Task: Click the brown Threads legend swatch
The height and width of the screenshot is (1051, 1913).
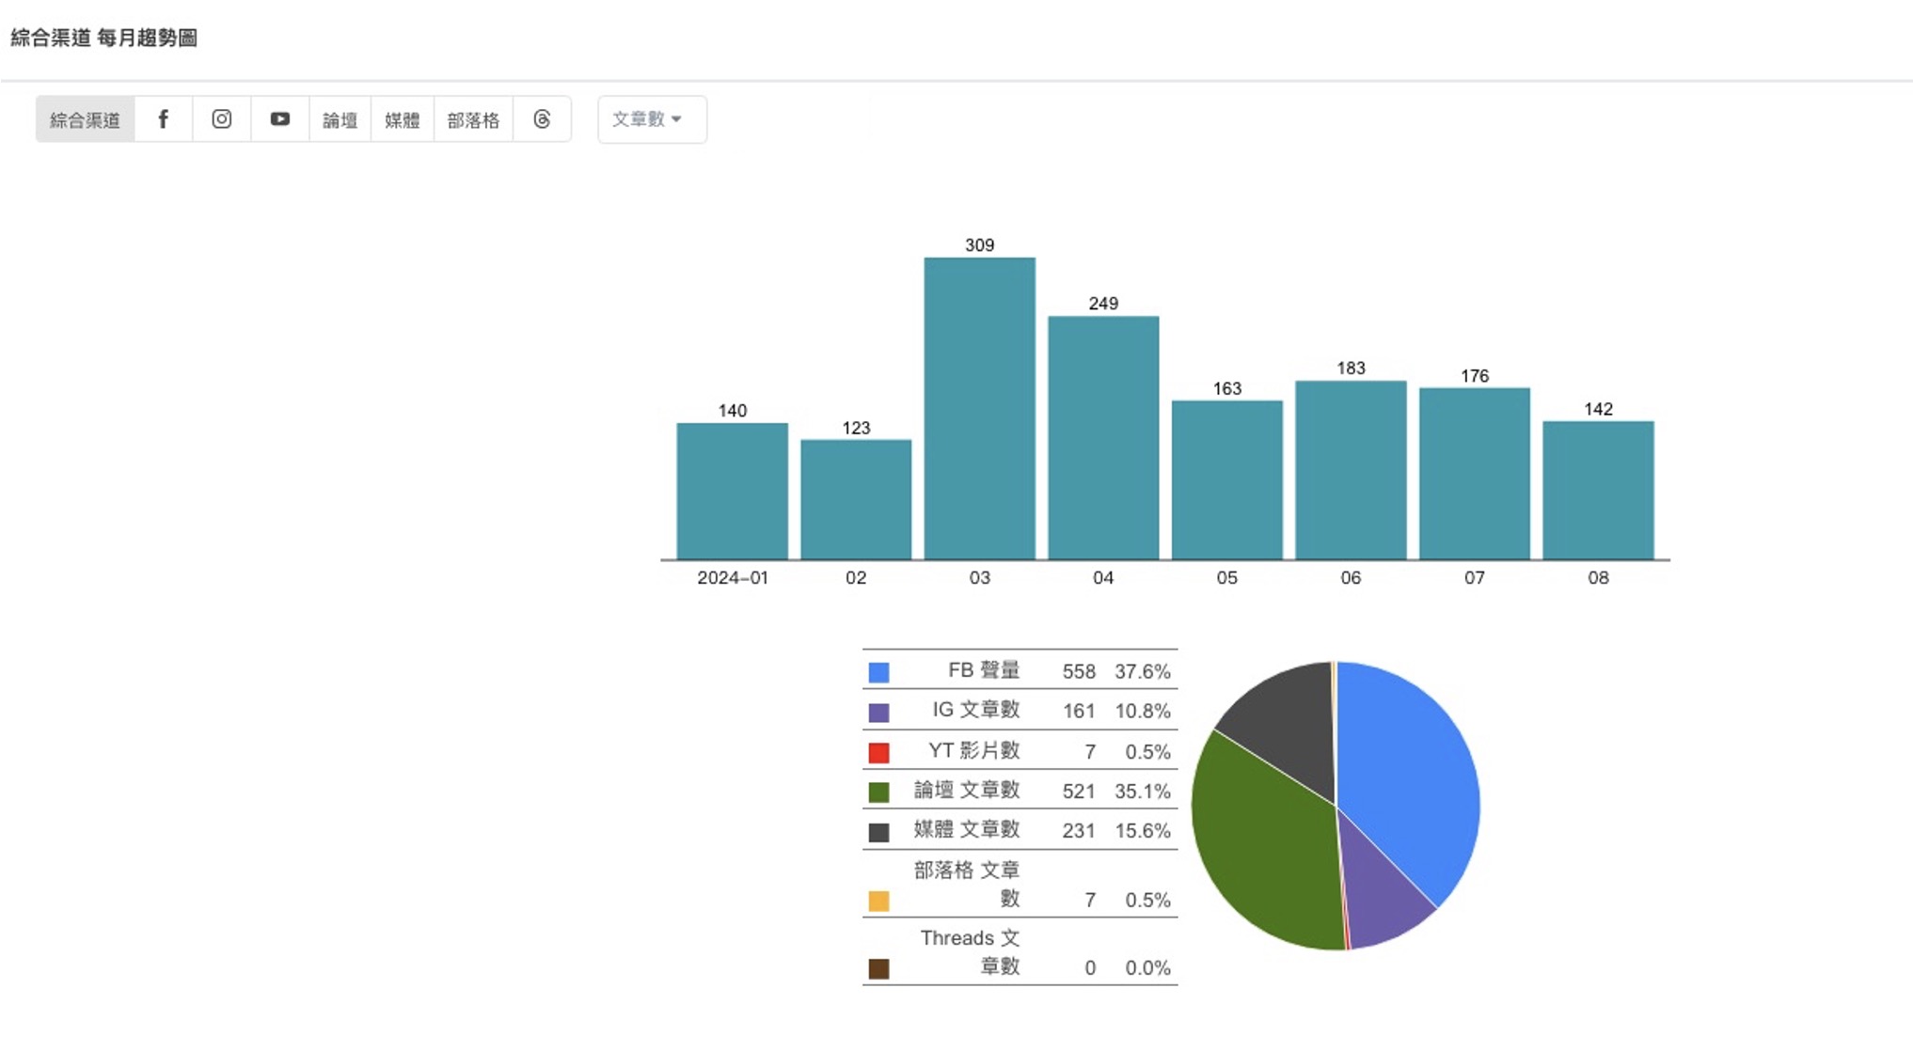Action: point(878,968)
